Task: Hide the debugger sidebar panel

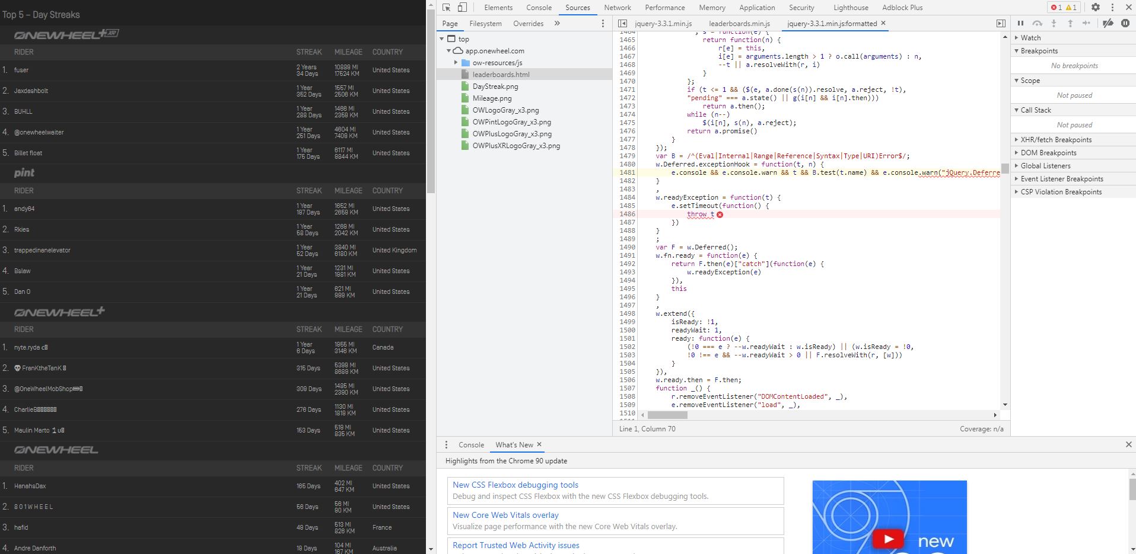Action: tap(1001, 24)
